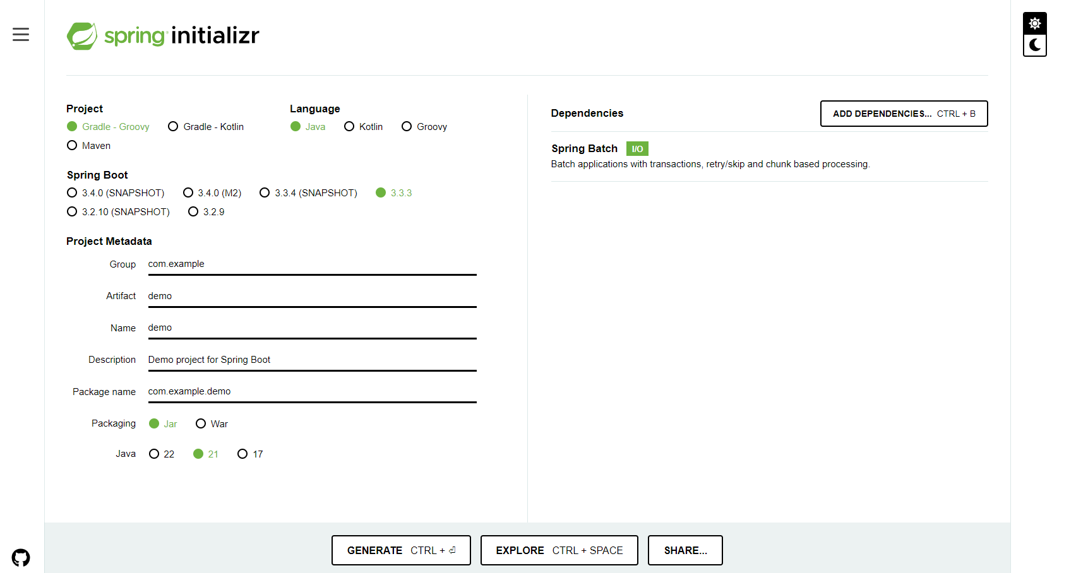This screenshot has width=1076, height=573.
Task: Pick Jar packaging
Action: tap(163, 424)
